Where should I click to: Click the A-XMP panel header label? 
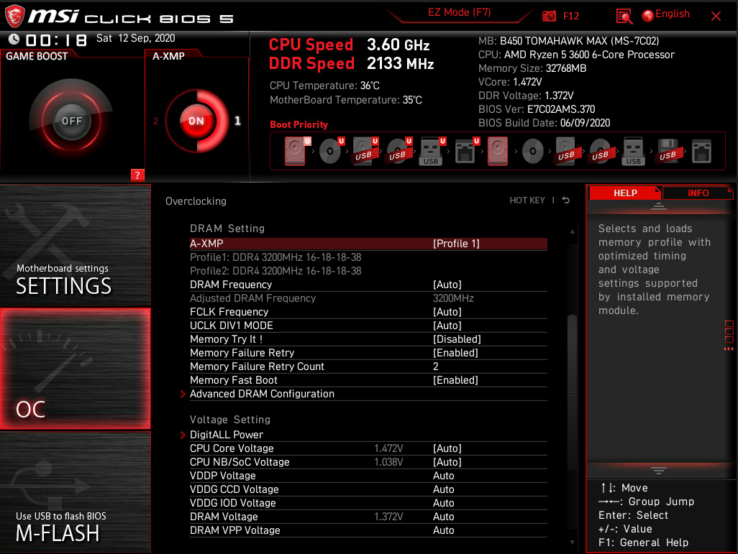point(168,56)
